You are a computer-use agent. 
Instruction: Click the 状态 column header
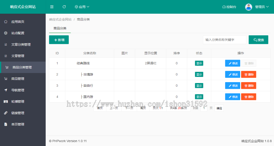click(199, 53)
